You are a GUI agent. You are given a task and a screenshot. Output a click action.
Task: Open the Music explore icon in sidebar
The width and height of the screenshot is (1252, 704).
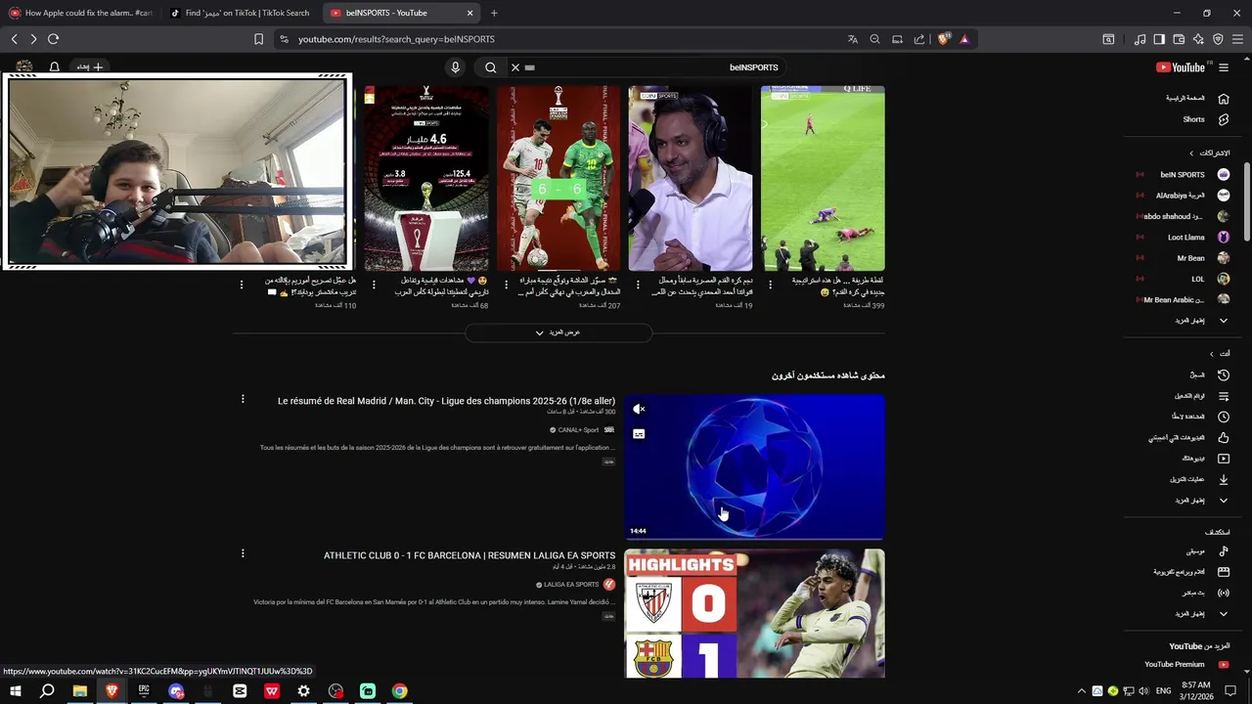pyautogui.click(x=1223, y=551)
